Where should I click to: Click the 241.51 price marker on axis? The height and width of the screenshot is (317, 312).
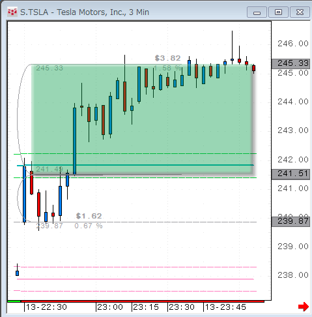click(291, 174)
